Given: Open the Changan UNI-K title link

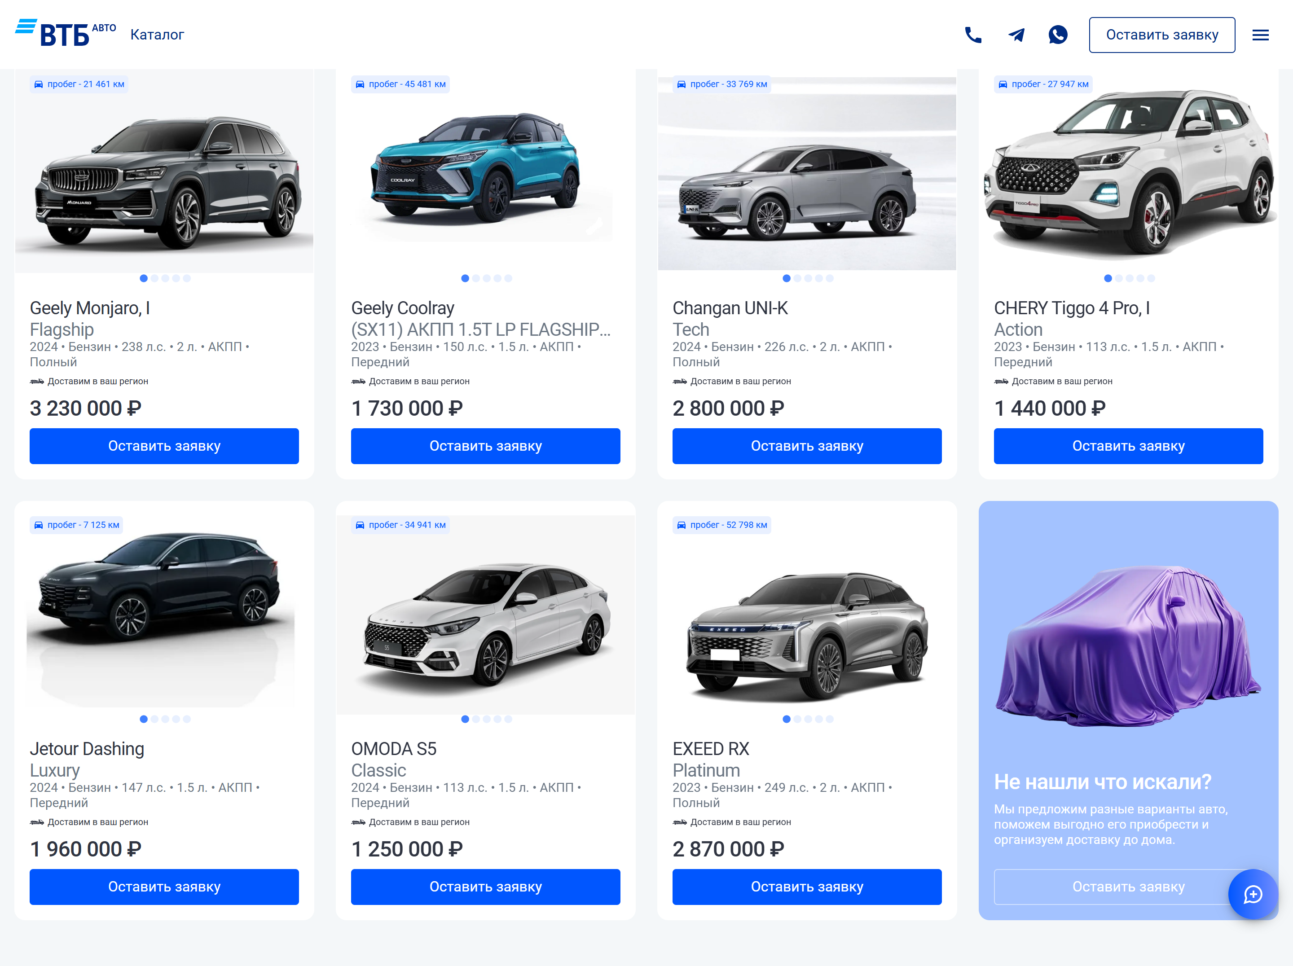Looking at the screenshot, I should (x=730, y=308).
